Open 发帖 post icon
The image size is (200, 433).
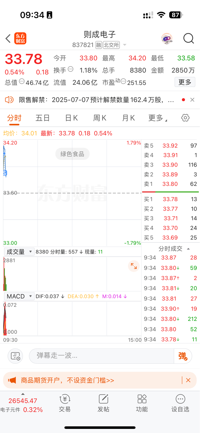coord(103,403)
